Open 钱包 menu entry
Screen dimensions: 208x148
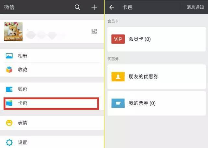tap(52, 89)
